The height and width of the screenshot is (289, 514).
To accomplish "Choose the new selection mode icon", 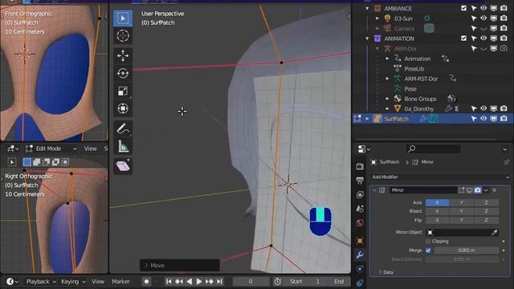I will pos(27,161).
